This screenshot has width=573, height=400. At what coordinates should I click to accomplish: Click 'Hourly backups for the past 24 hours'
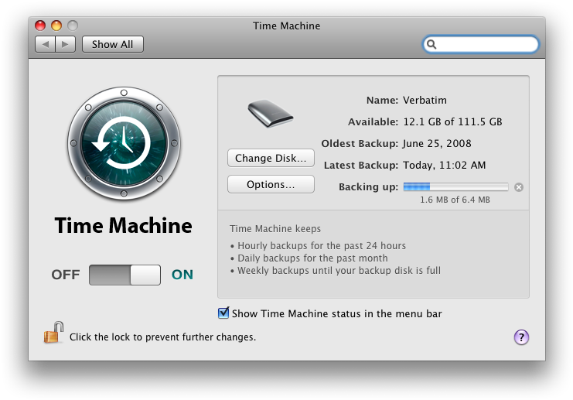tap(322, 246)
